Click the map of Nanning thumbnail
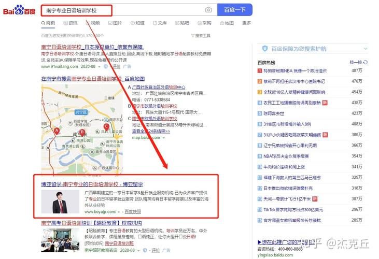This screenshot has height=259, width=379. pyautogui.click(x=82, y=129)
